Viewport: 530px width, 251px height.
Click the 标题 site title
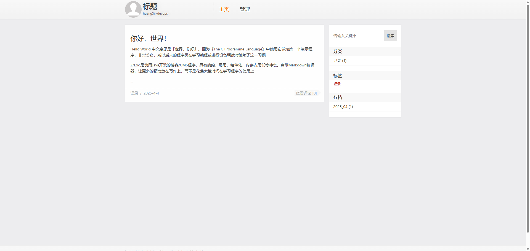[150, 6]
